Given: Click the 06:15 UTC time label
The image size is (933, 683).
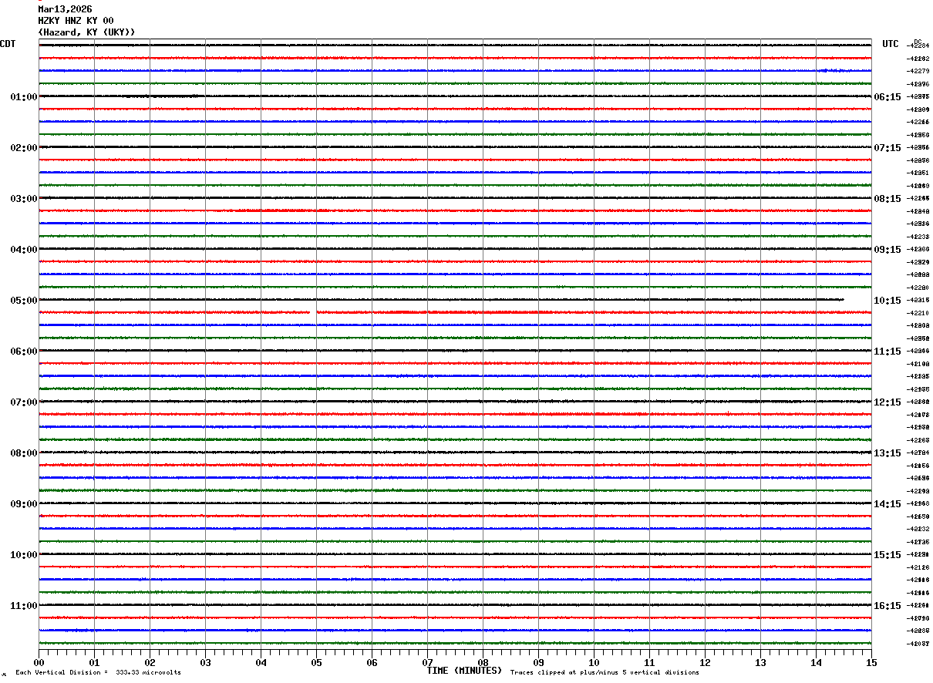Looking at the screenshot, I should (888, 97).
